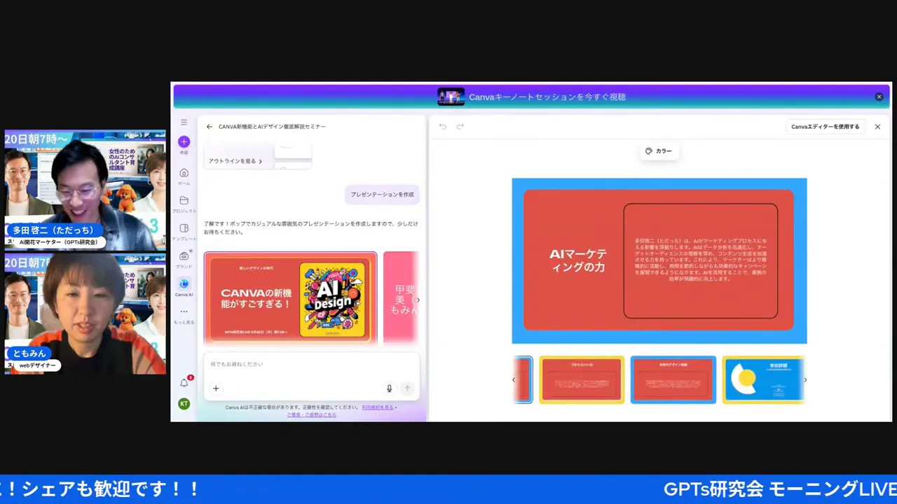The width and height of the screenshot is (897, 504).
Task: Open the カラー picker above the slide
Action: (659, 150)
